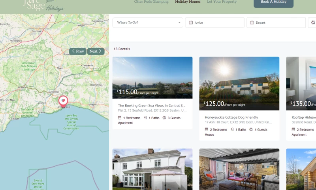316x190 pixels.
Task: Click bath icon on Bowling Green card
Action: tap(145, 118)
